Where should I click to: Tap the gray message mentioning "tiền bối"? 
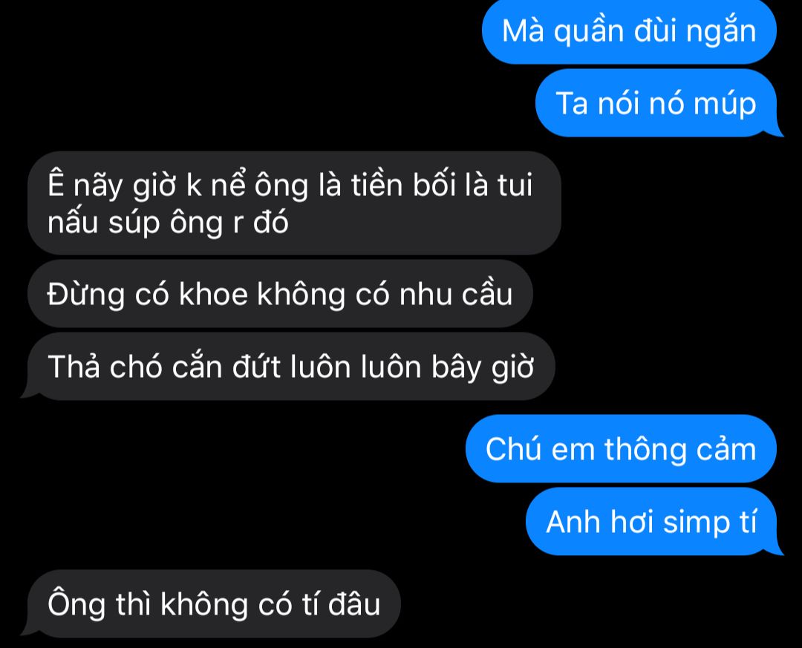(295, 203)
